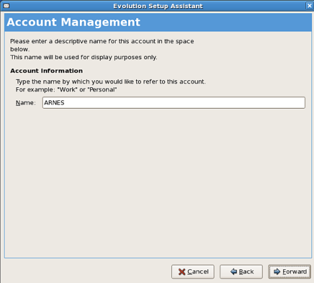
Task: Go Back to the previous setup page
Action: 241,272
